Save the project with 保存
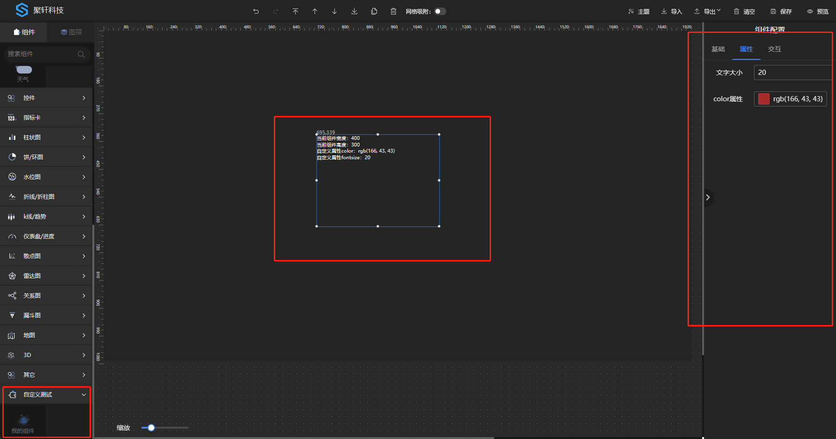836x439 pixels. click(x=781, y=11)
